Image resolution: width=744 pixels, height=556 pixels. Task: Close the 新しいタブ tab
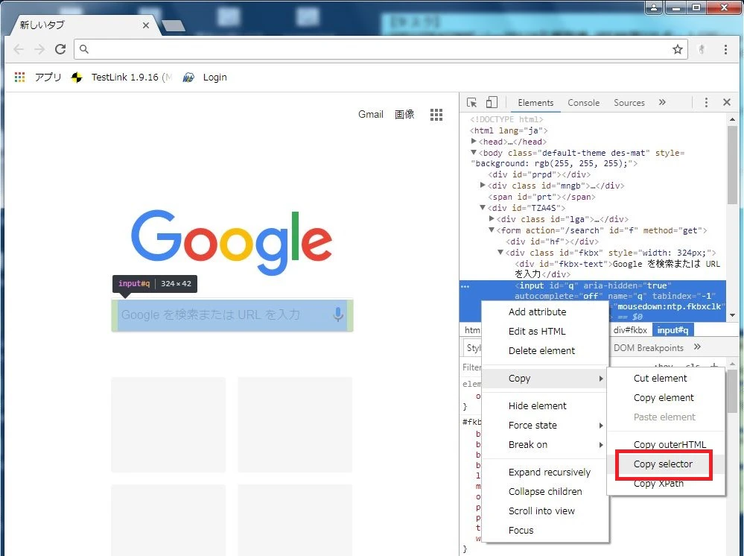[146, 25]
